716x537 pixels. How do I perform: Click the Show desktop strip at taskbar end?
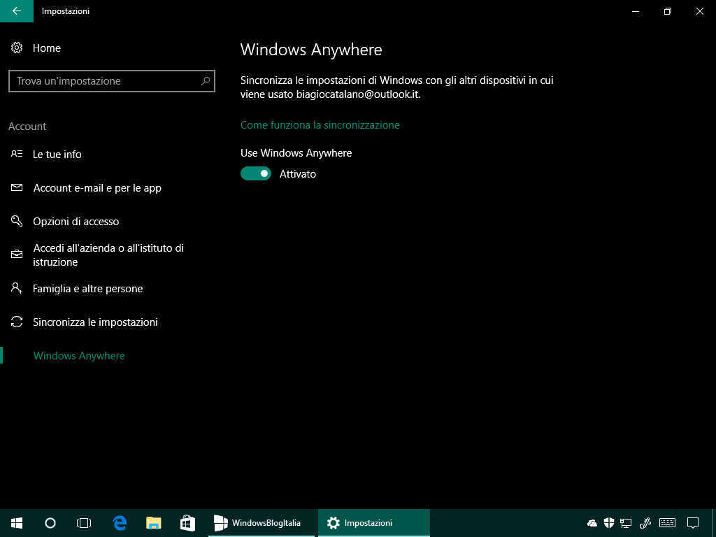coord(714,523)
